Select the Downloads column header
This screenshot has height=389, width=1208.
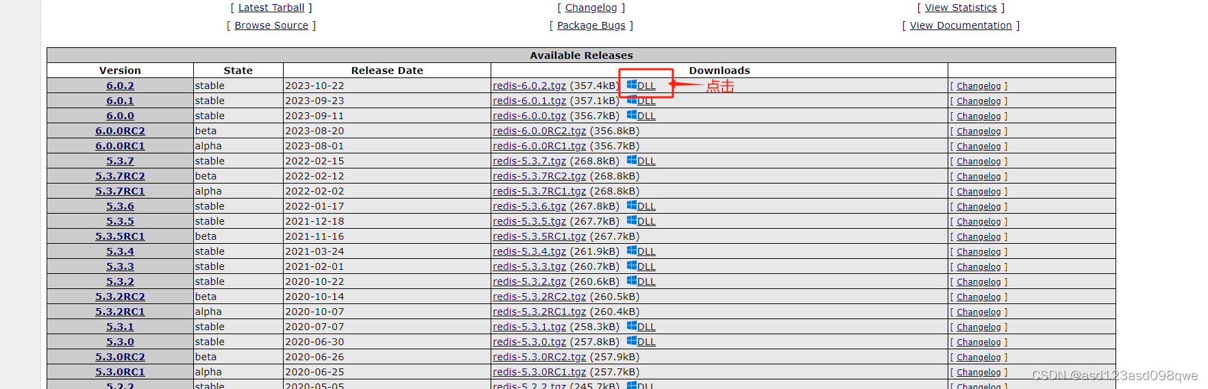pos(719,71)
